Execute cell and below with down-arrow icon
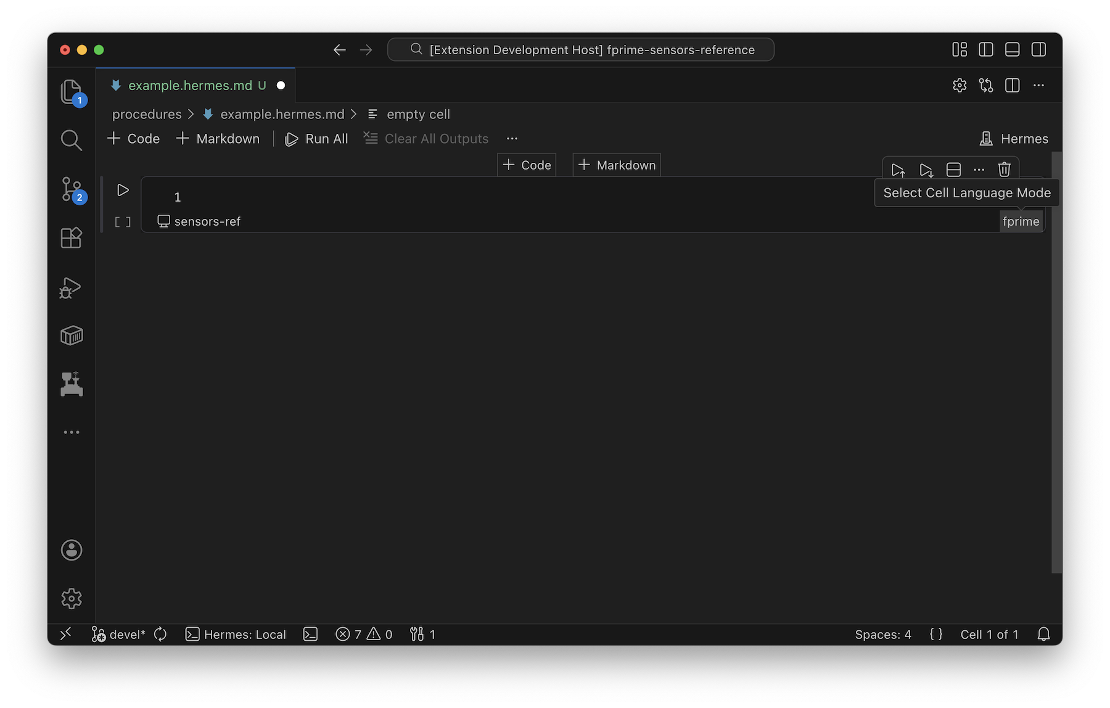Image resolution: width=1110 pixels, height=708 pixels. (926, 169)
